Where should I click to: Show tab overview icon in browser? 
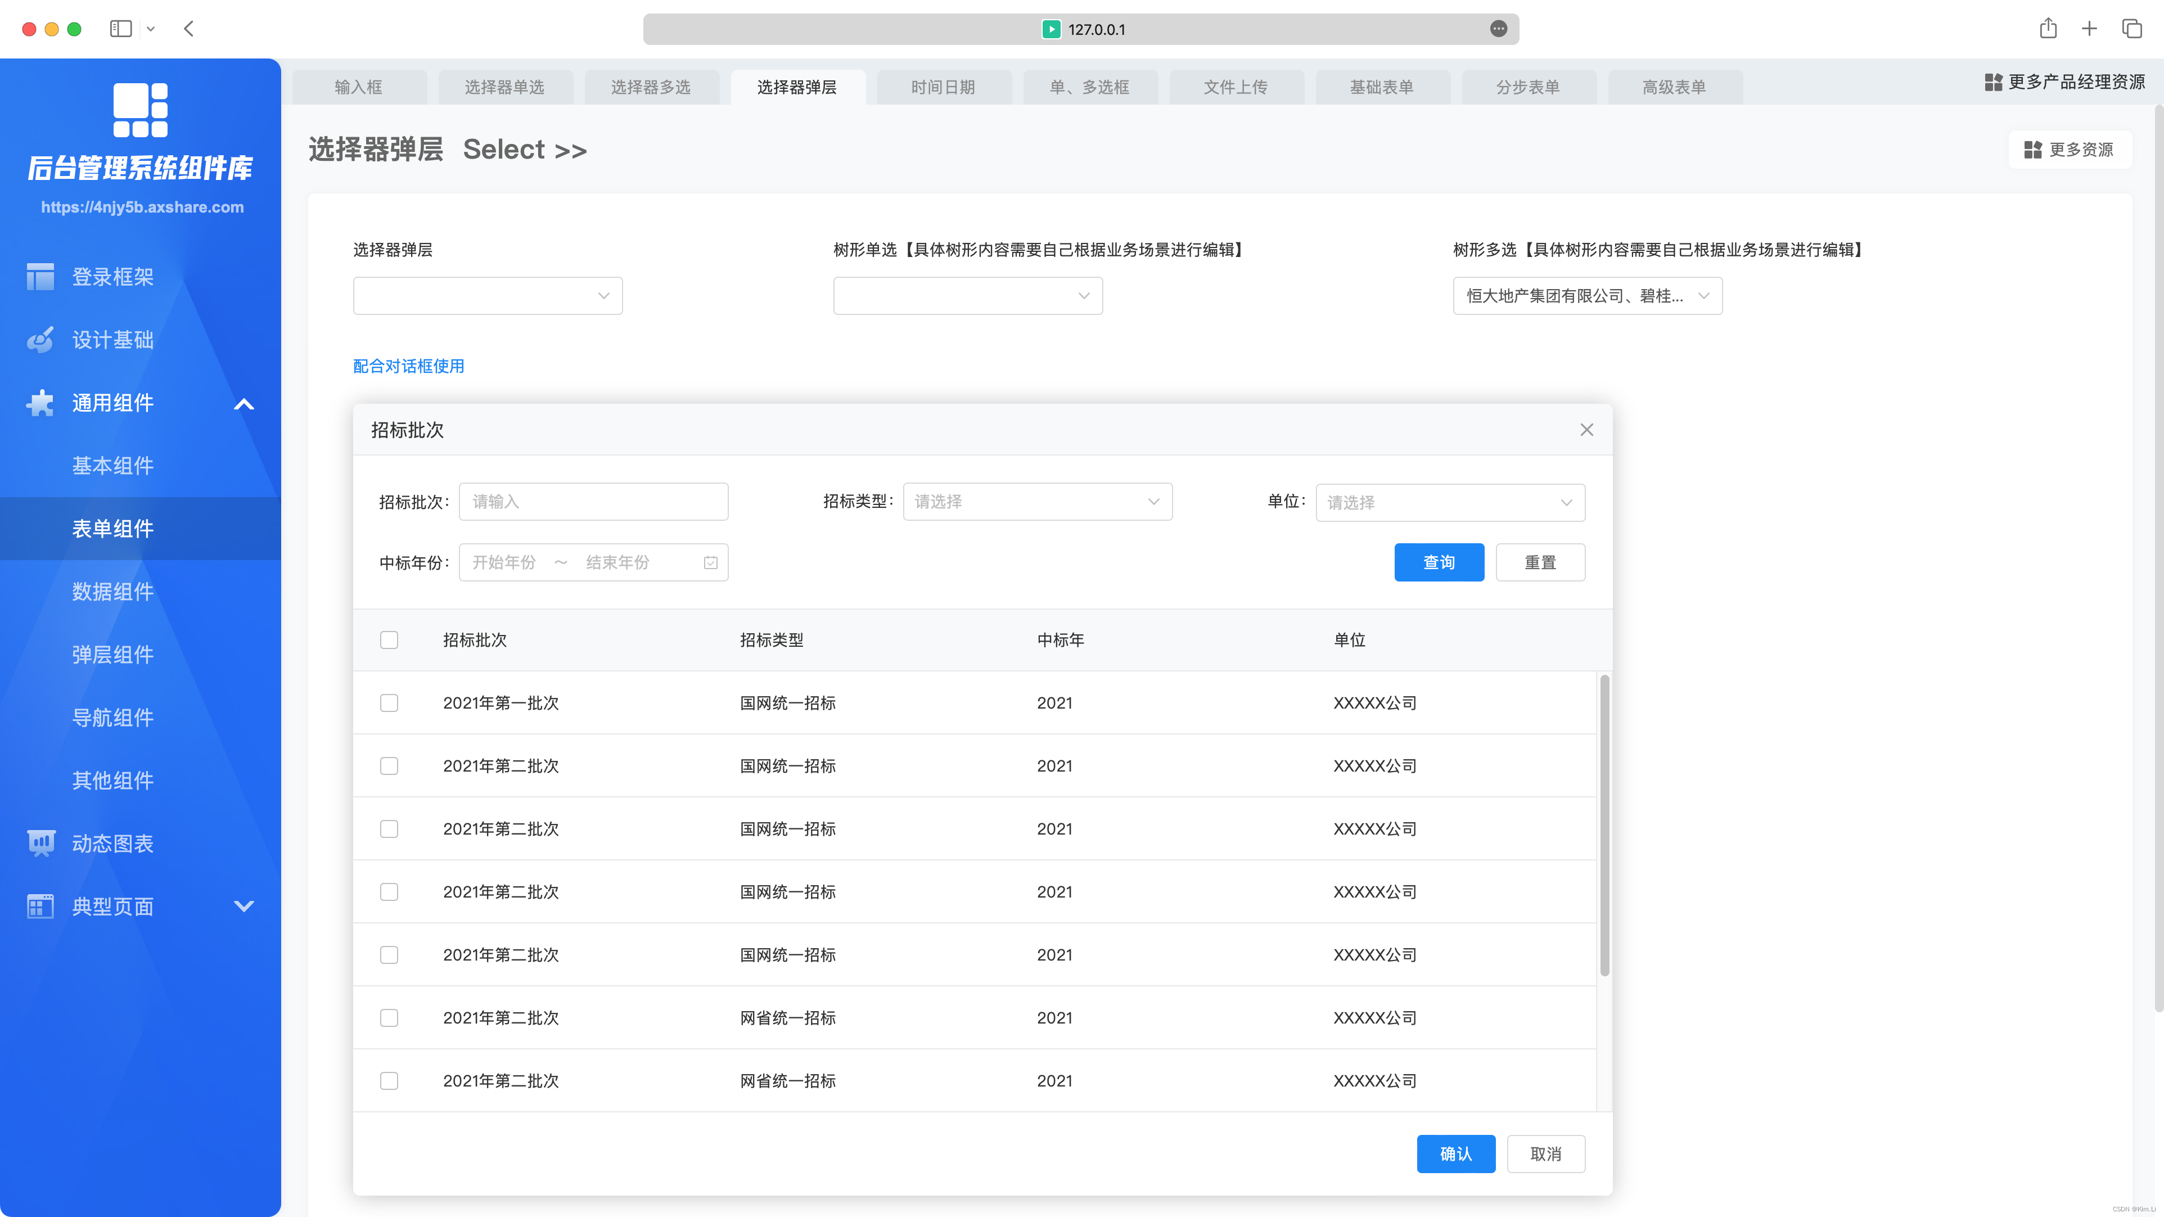[2132, 29]
